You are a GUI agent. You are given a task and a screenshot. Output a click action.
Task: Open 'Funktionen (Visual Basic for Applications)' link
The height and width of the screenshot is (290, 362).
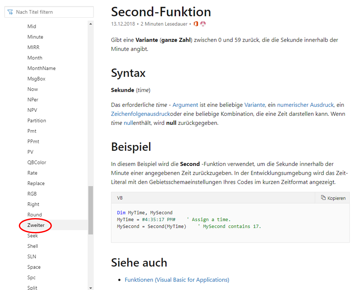tap(177, 280)
